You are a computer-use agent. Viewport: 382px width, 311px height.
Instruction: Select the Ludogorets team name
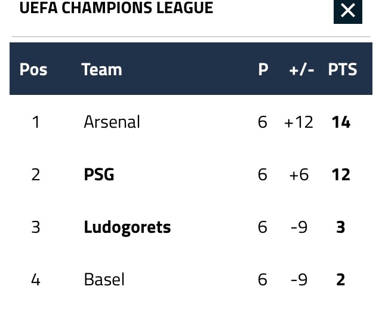127,227
